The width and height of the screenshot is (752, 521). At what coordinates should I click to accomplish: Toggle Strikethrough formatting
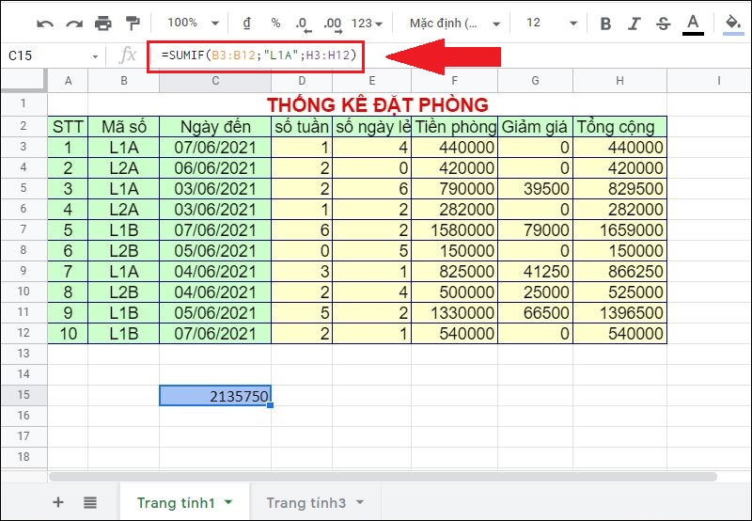(664, 23)
